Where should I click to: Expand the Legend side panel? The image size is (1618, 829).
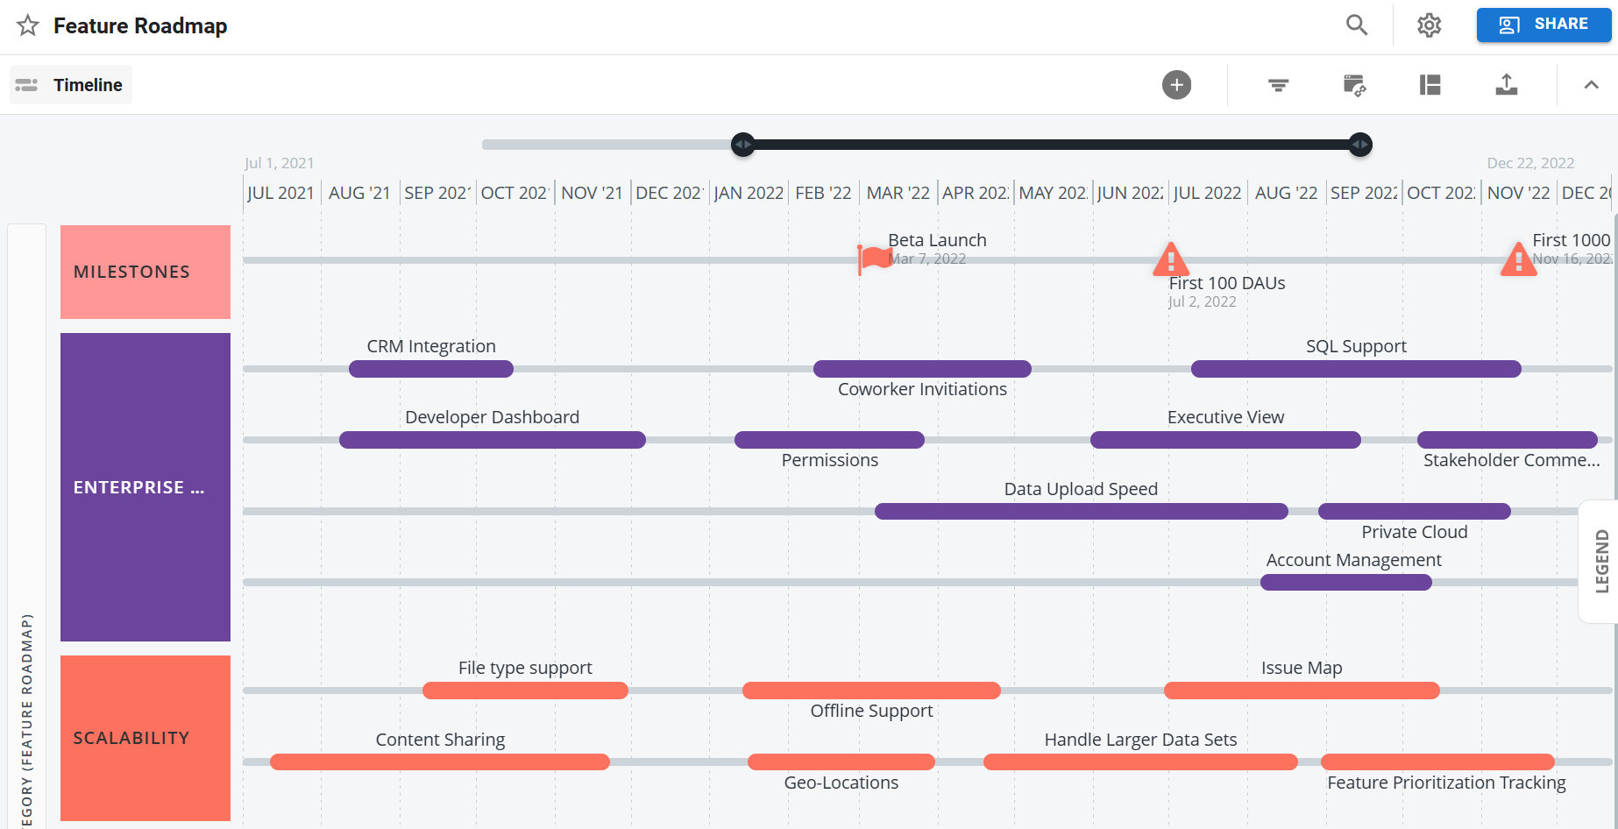[x=1603, y=561]
